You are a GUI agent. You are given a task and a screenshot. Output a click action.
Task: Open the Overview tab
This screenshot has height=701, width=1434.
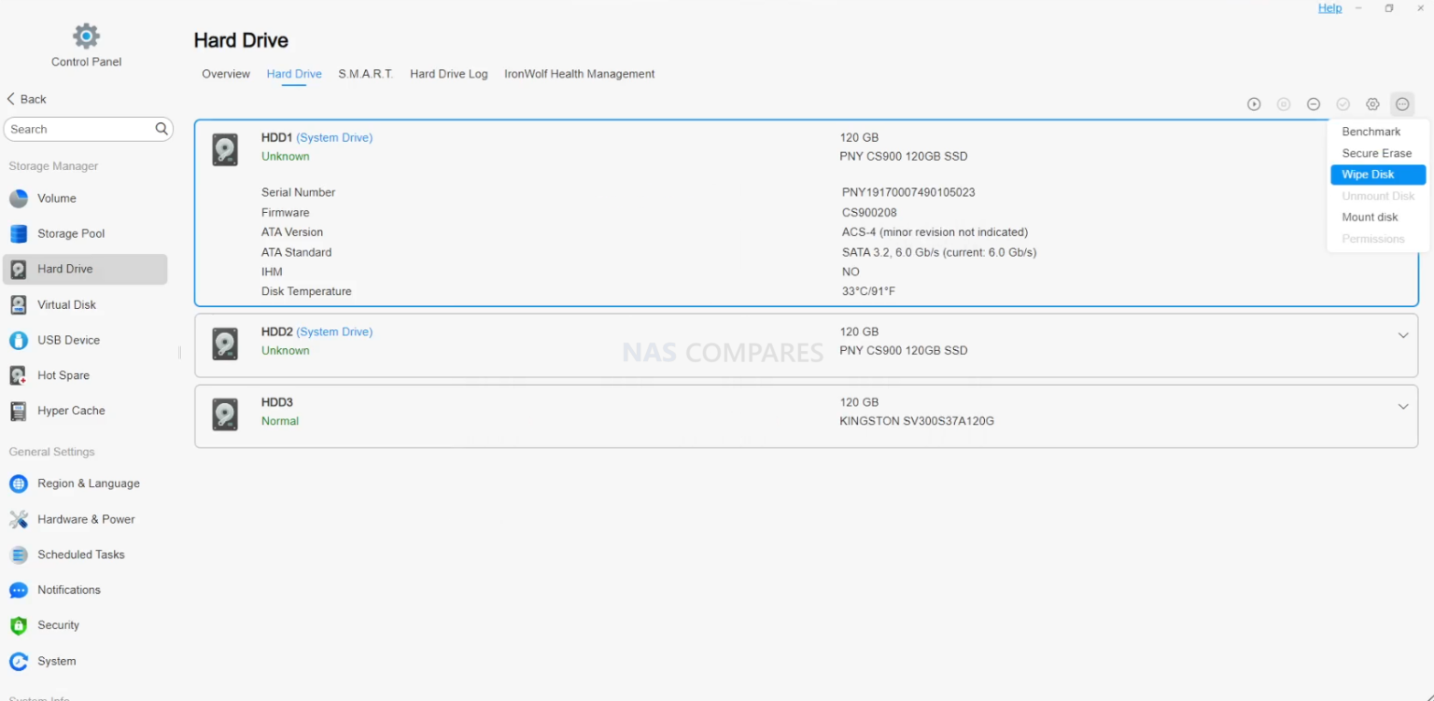click(x=226, y=74)
